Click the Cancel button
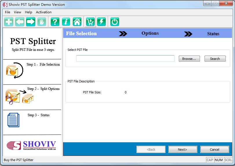235x166 pixels. pos(214,150)
